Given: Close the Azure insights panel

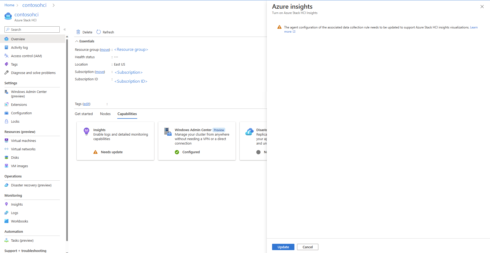Looking at the screenshot, I should click(x=482, y=7).
